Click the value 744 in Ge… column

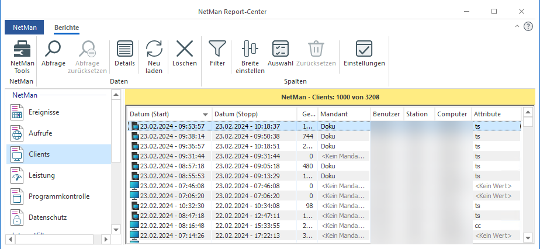[x=308, y=136]
